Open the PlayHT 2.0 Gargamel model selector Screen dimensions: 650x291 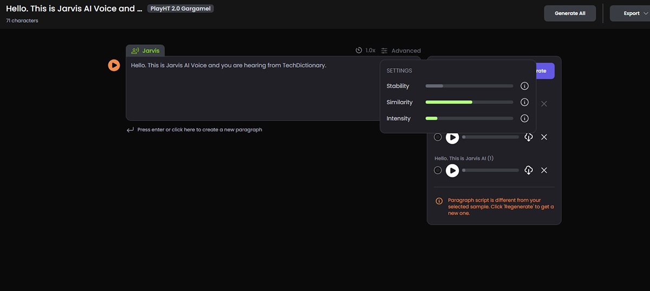point(180,9)
